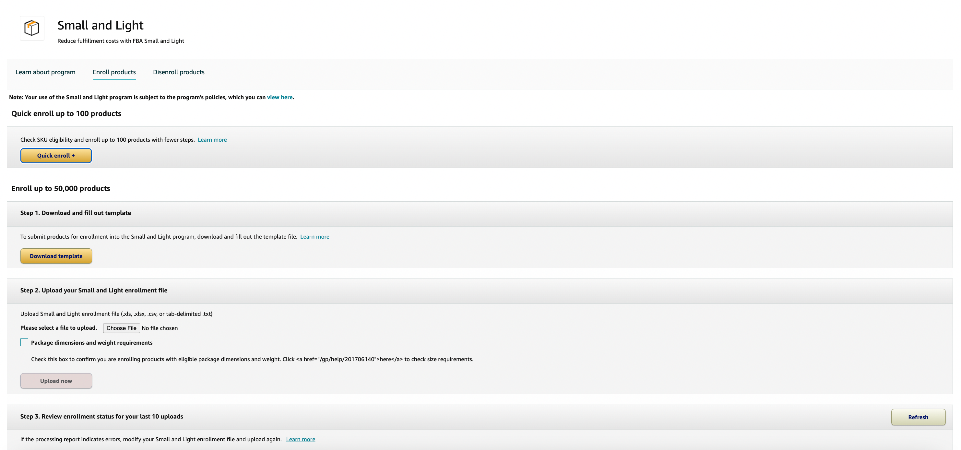Image resolution: width=961 pixels, height=450 pixels.
Task: Click Learn more next to Quick enroll description
Action: point(212,140)
